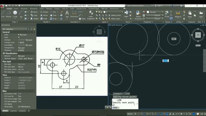The width and height of the screenshot is (206, 116).
Task: Toggle object snap in status bar
Action: 161,114
